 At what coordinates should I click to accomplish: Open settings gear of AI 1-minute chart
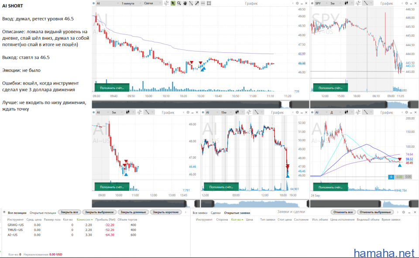point(297,3)
